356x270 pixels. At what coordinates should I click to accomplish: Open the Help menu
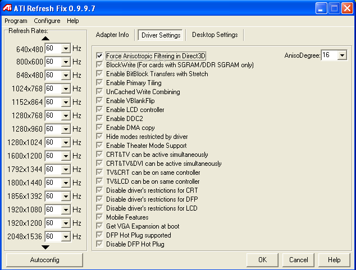[72, 21]
